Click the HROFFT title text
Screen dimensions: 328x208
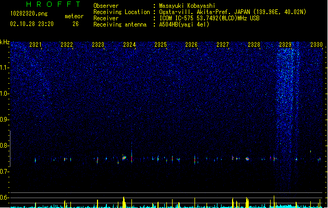(53, 4)
